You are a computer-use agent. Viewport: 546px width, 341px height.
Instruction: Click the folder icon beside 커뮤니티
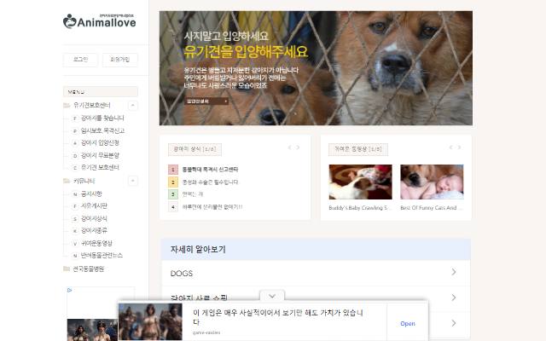[x=67, y=181]
